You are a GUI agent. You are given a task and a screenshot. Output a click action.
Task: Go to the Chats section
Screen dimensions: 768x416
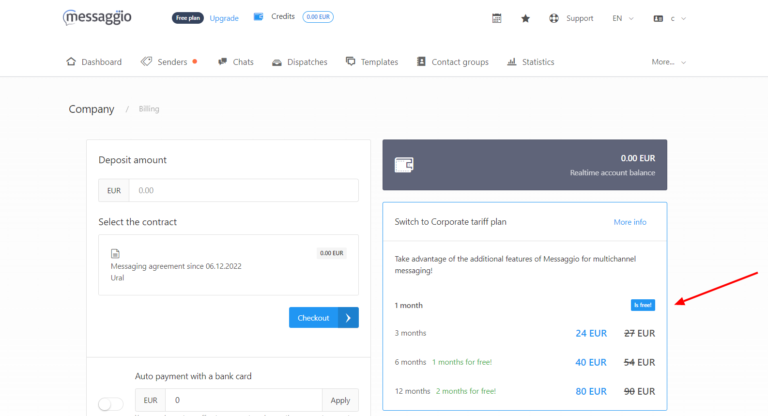tap(236, 62)
